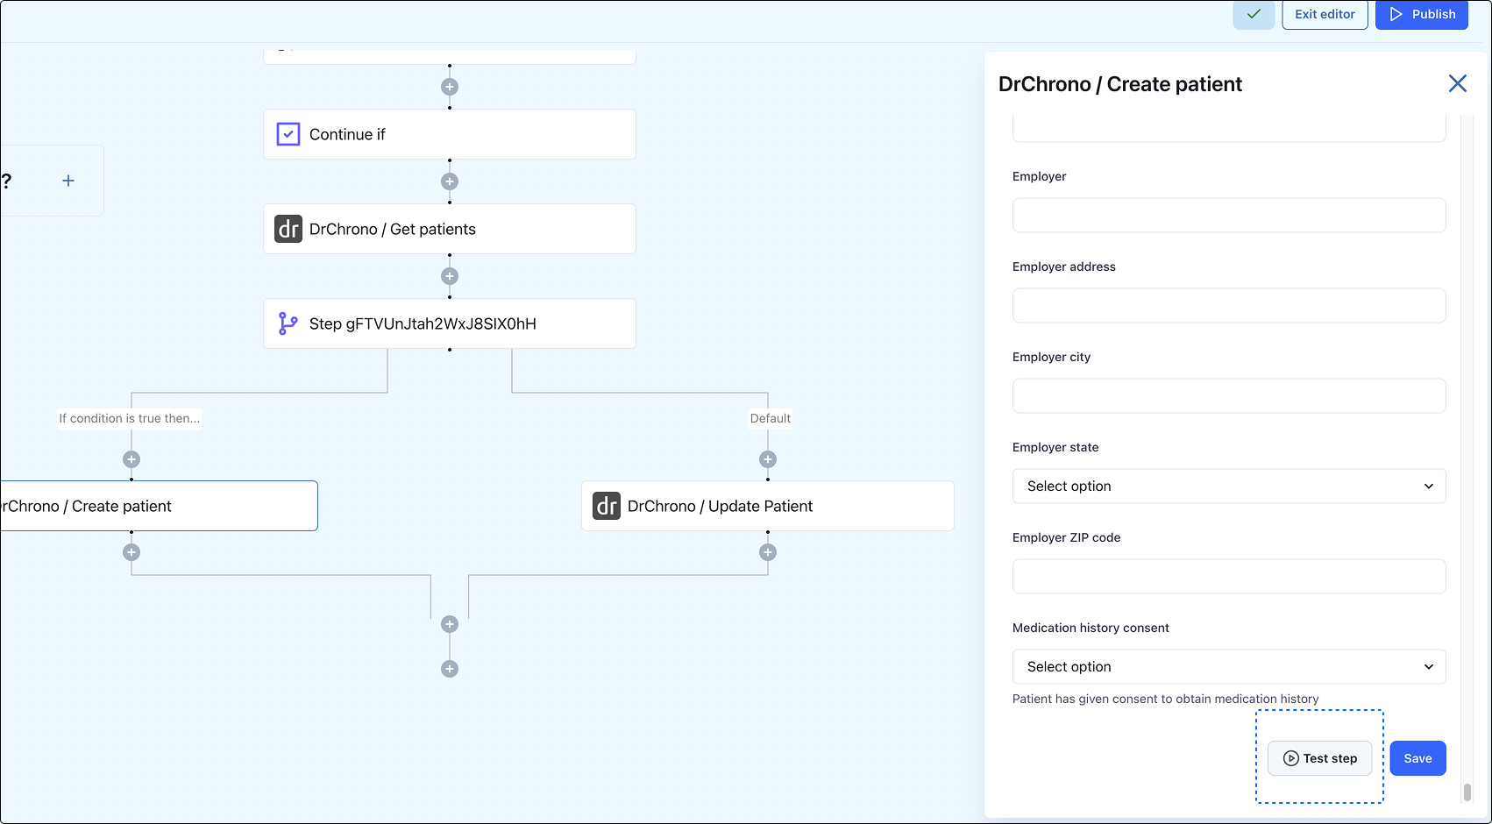Image resolution: width=1492 pixels, height=824 pixels.
Task: Add step at end of workflow
Action: pyautogui.click(x=450, y=669)
